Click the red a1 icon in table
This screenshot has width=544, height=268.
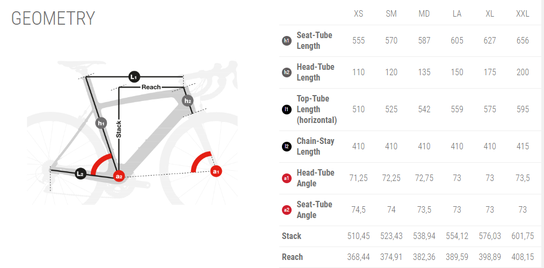(287, 178)
